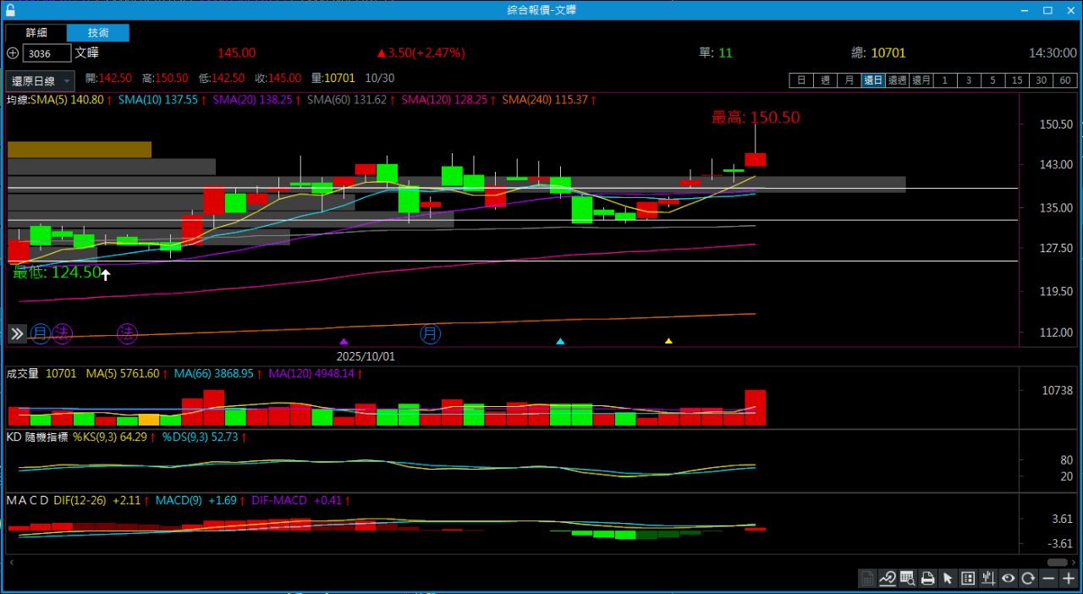Switch to 詳細 tab
Viewport: 1083px width, 594px height.
(36, 32)
